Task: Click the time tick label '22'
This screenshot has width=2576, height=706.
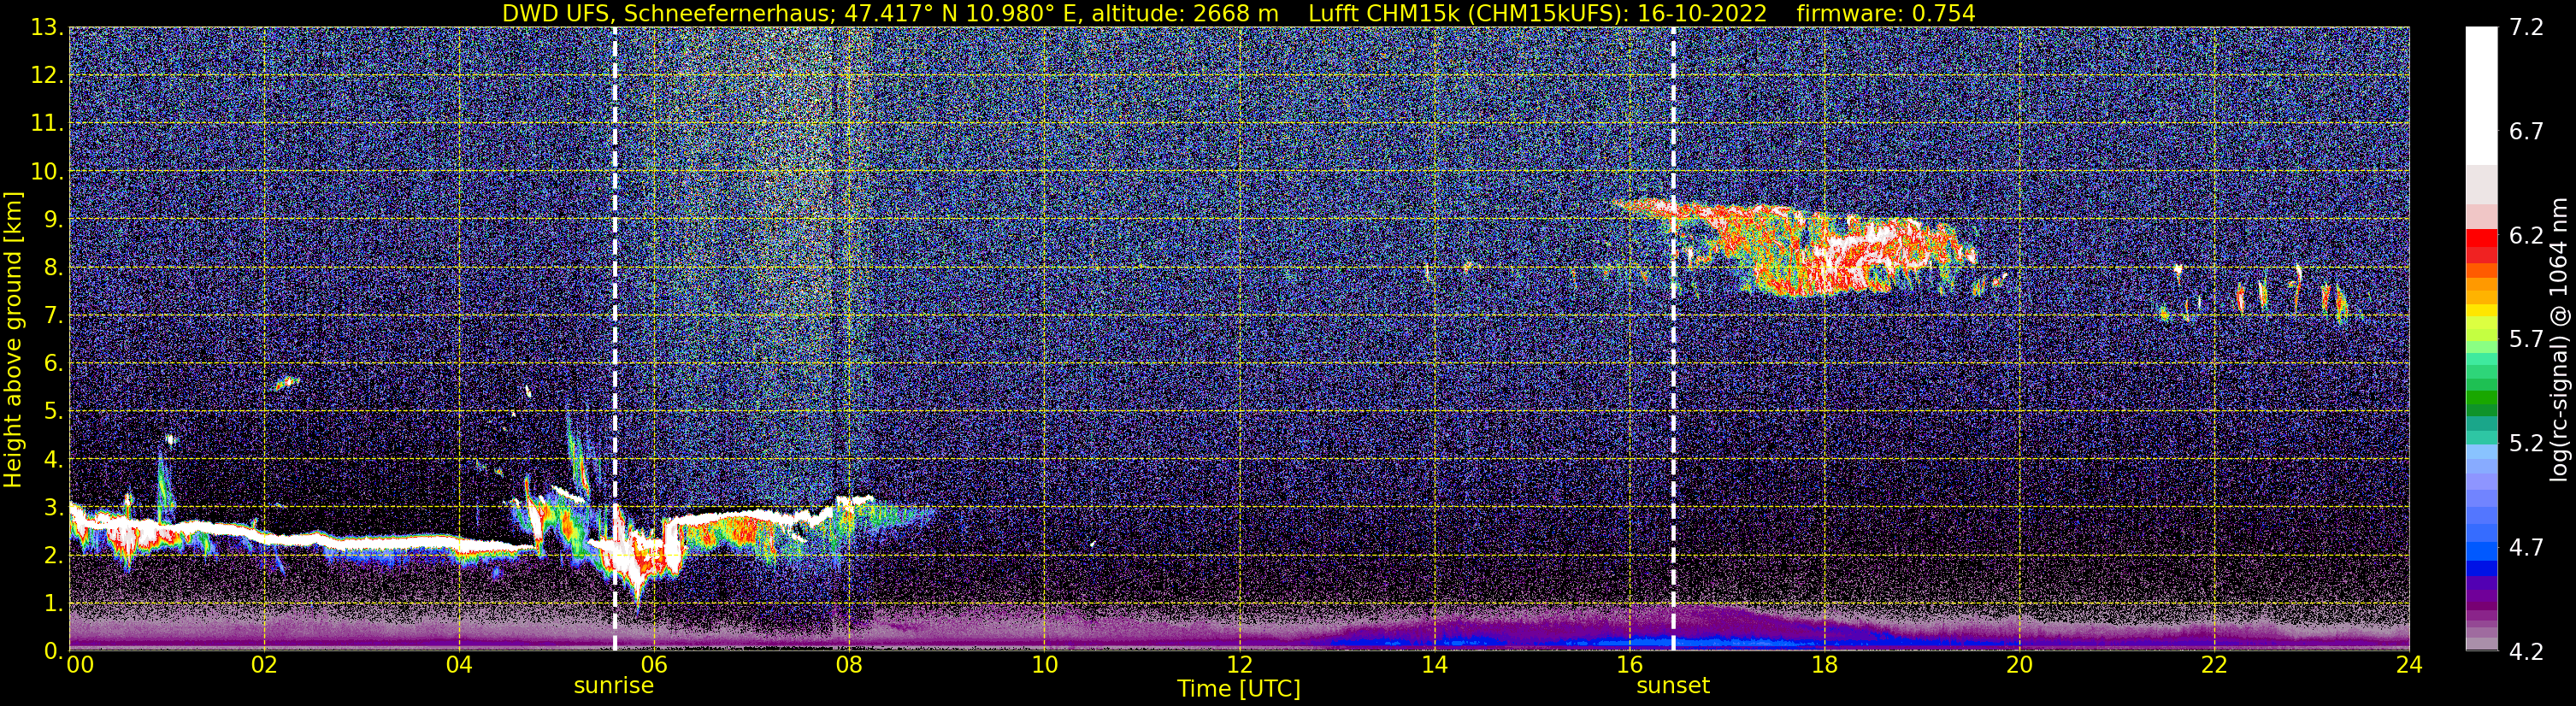Action: click(2214, 665)
